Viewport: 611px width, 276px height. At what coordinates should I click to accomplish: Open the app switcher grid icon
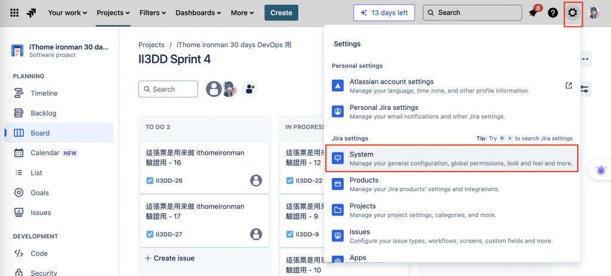click(x=14, y=13)
